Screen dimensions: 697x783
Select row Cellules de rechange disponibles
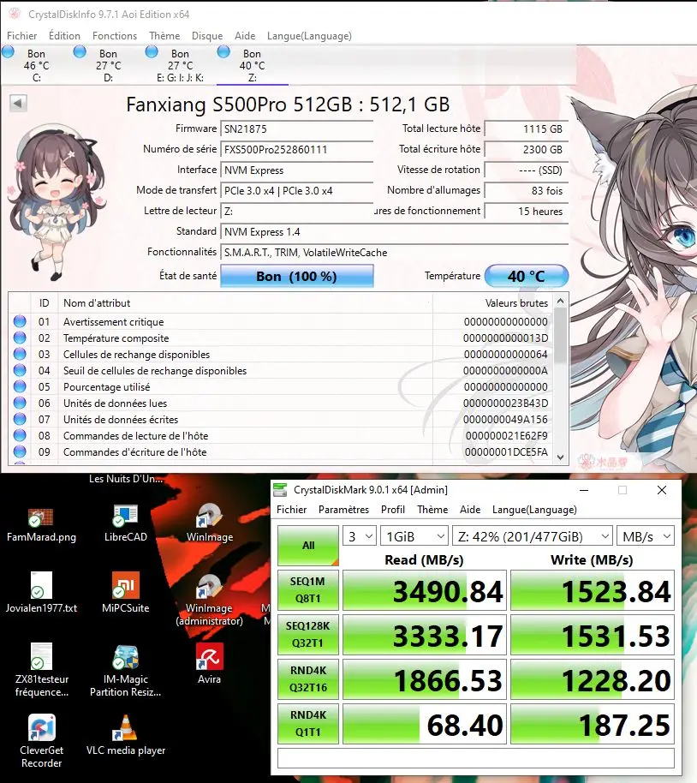pos(281,354)
